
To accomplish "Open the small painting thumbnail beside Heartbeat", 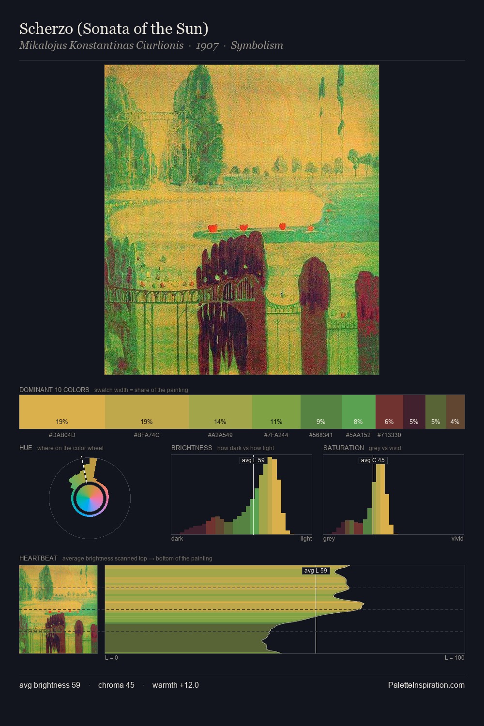I will 58,609.
